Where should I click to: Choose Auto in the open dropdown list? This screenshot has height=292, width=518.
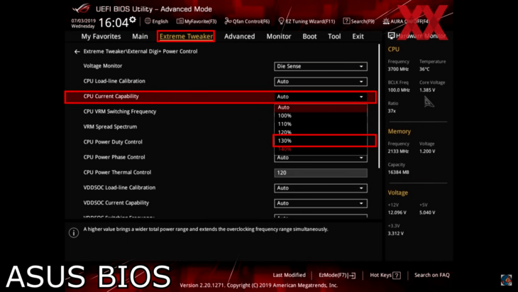pos(321,107)
